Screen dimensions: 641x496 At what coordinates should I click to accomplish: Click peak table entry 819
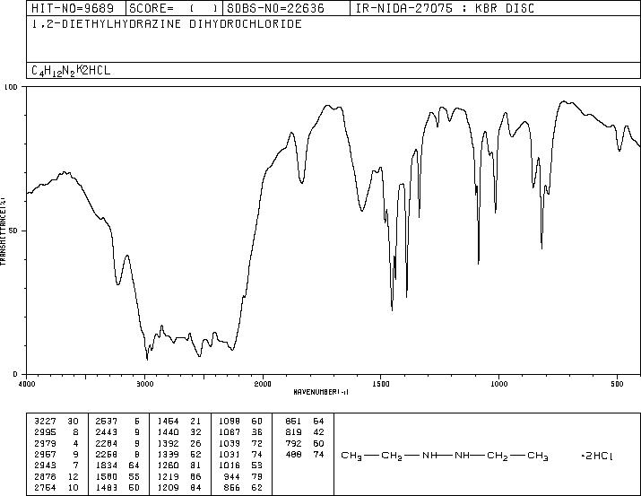[x=293, y=432]
